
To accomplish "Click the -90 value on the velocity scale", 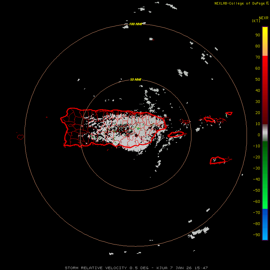I will 256,235.
